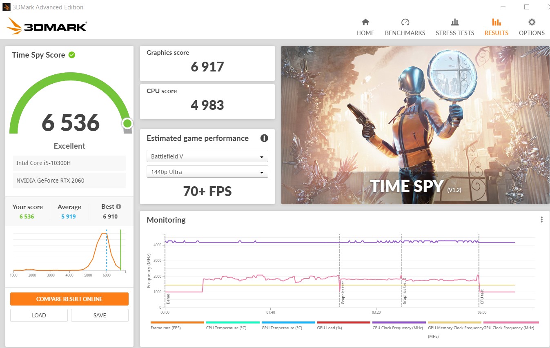The image size is (550, 348).
Task: Click Compare Result Online button
Action: tap(69, 299)
